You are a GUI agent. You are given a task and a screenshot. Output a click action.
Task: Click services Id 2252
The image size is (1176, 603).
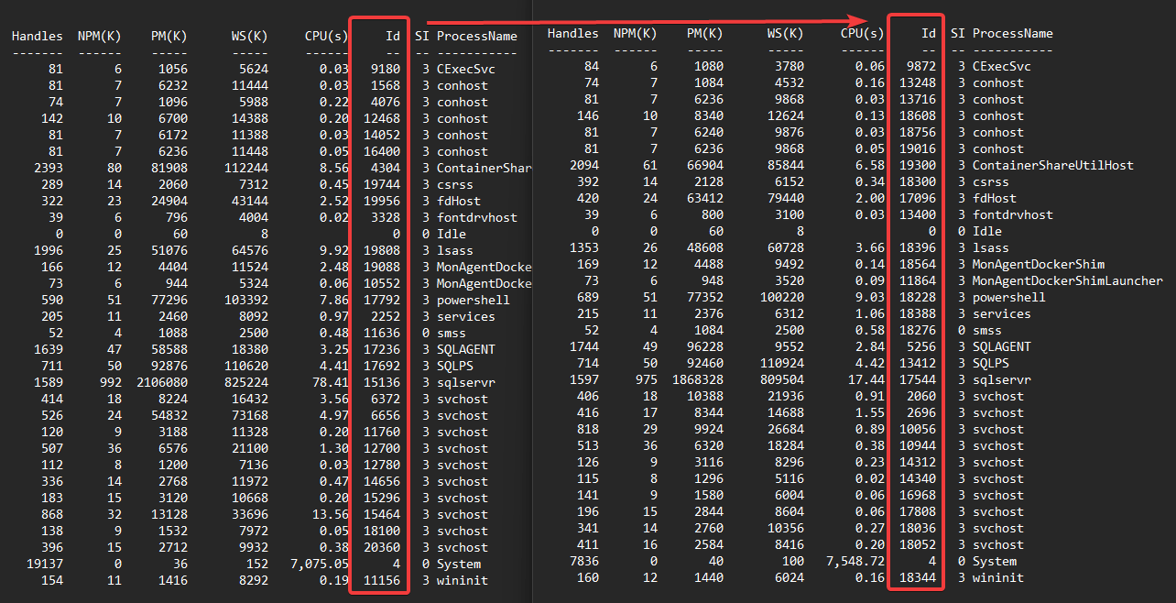click(385, 316)
